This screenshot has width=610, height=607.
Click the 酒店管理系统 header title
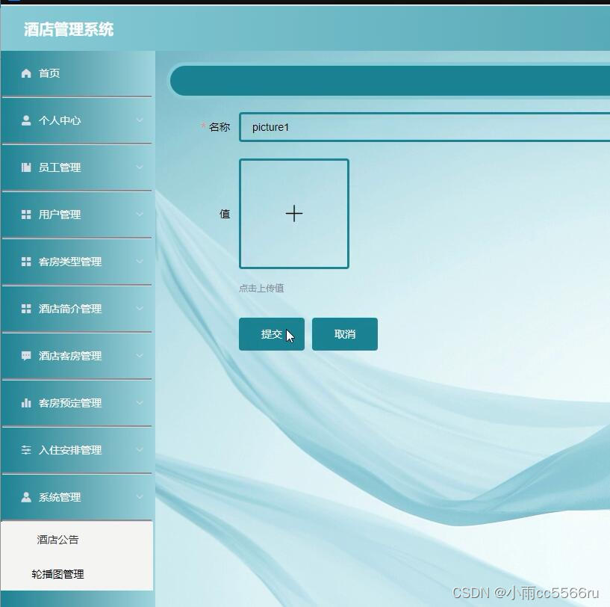pyautogui.click(x=69, y=29)
